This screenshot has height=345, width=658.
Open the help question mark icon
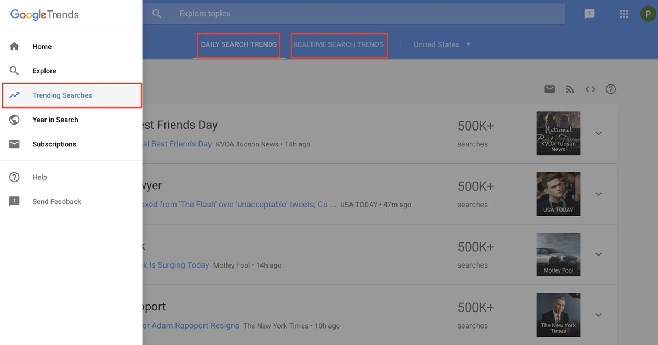tap(610, 88)
